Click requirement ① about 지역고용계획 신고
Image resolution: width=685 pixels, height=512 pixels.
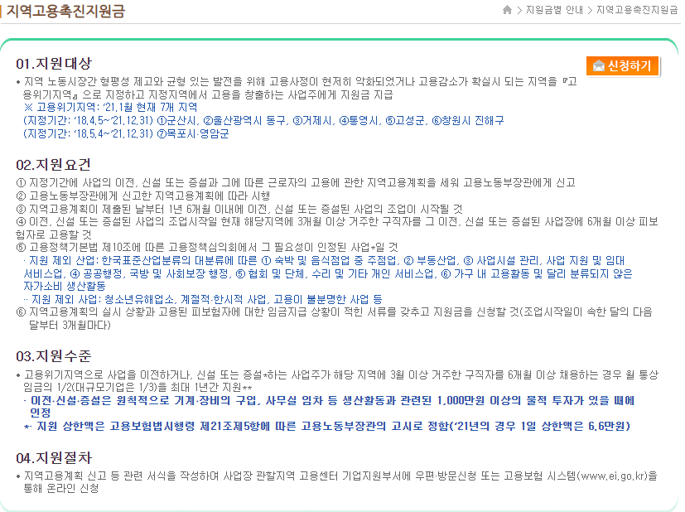[296, 182]
